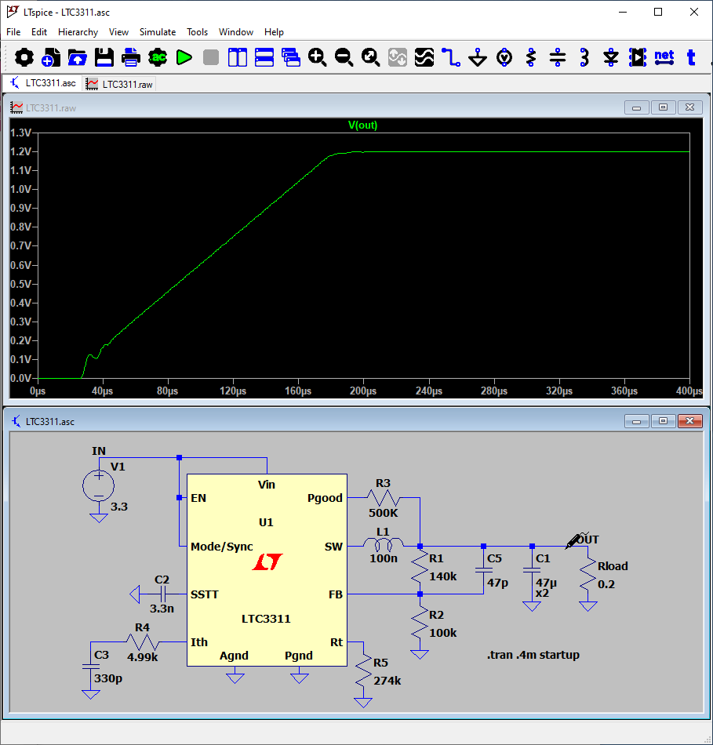The width and height of the screenshot is (713, 745).
Task: Maximize the LTC3311.raw waveform pane
Action: pyautogui.click(x=663, y=107)
